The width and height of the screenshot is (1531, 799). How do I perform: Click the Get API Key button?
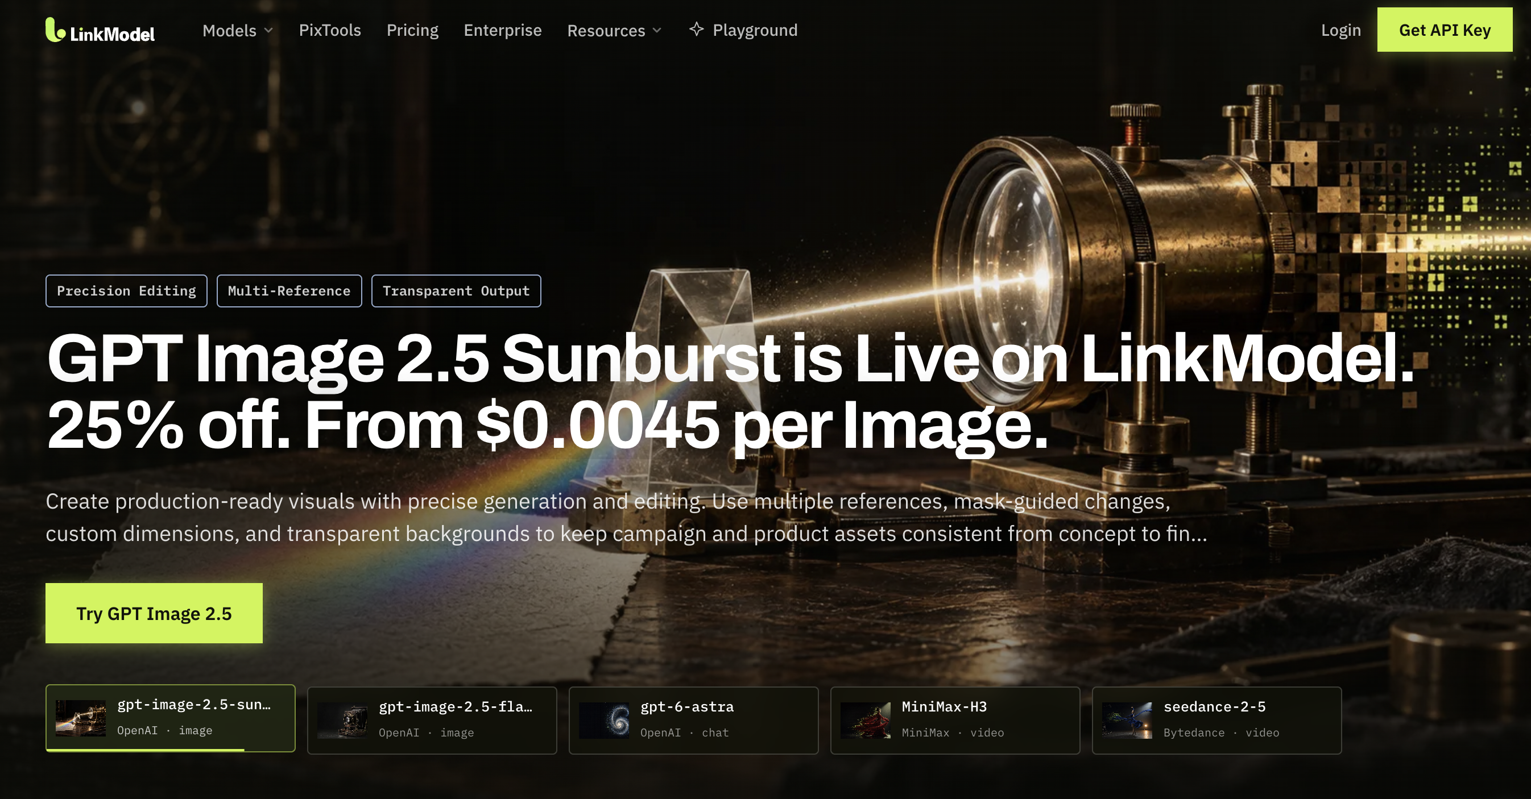tap(1445, 30)
